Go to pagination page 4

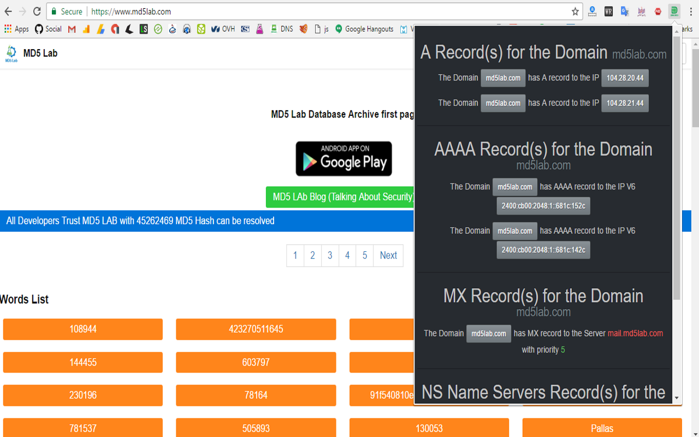coord(347,255)
